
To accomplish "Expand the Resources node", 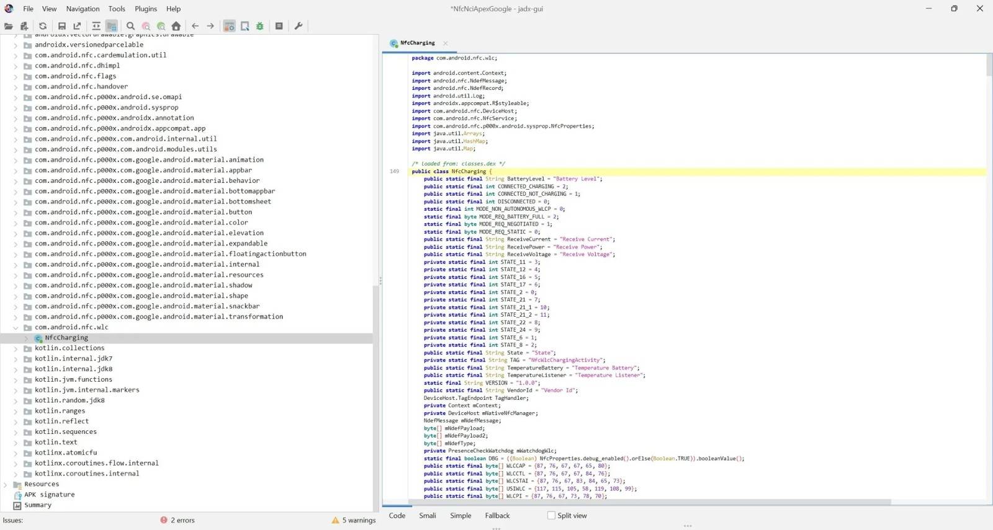I will coord(6,484).
